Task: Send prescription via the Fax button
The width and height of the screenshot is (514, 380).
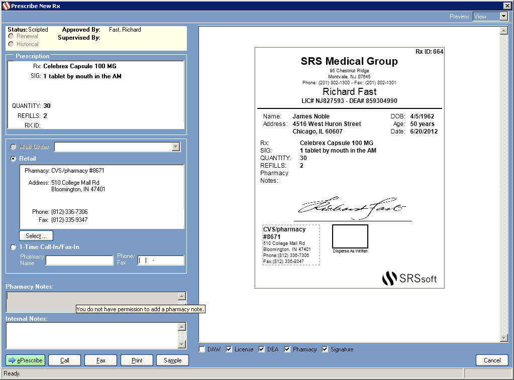Action: pyautogui.click(x=100, y=360)
